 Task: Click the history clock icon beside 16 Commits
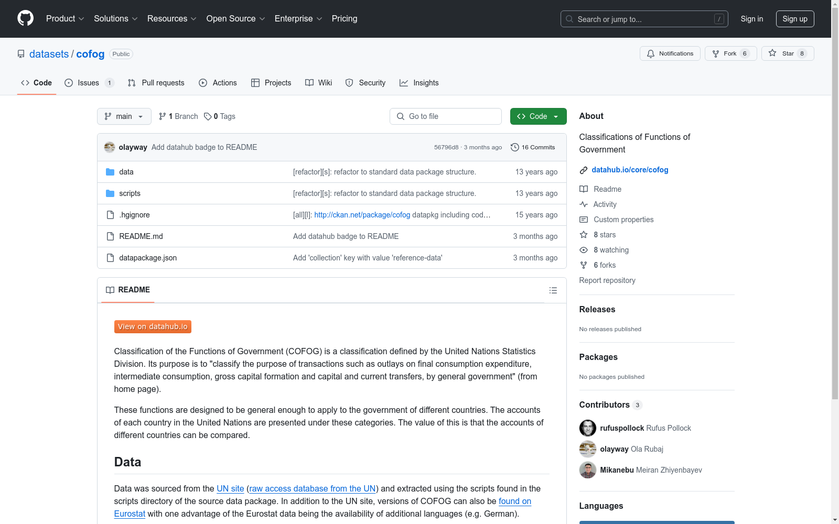click(515, 147)
